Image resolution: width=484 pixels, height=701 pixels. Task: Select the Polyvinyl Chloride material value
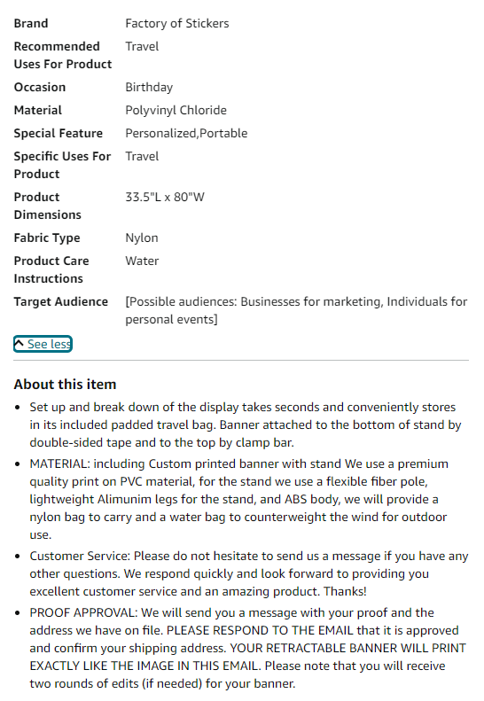[176, 110]
